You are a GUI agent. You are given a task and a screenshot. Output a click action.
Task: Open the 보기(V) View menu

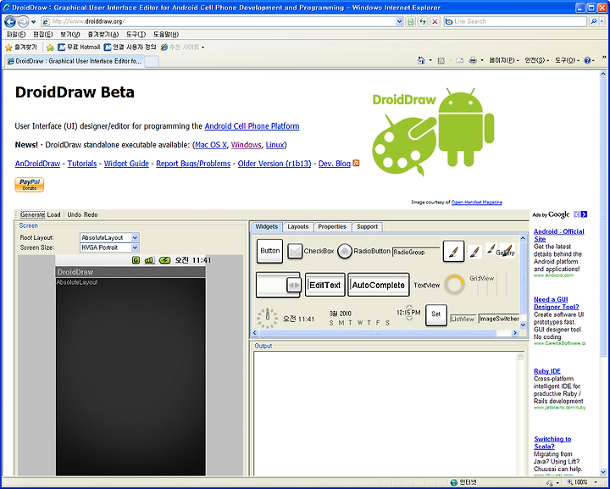coord(70,35)
